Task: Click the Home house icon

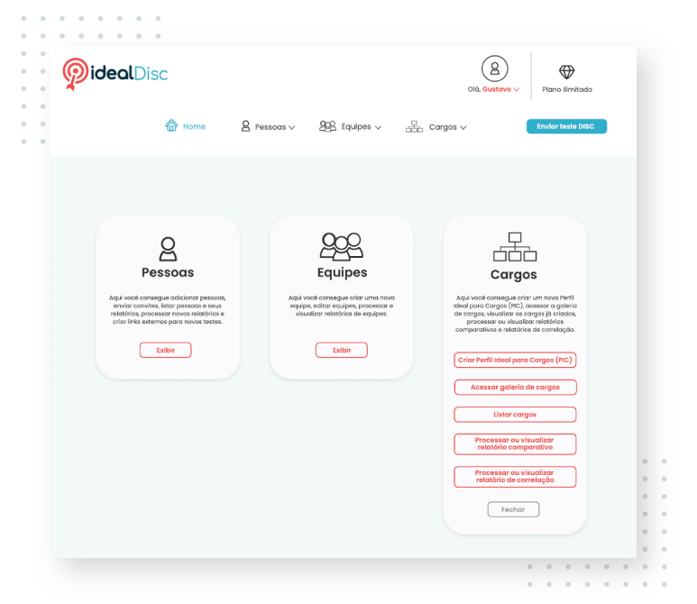Action: point(171,125)
